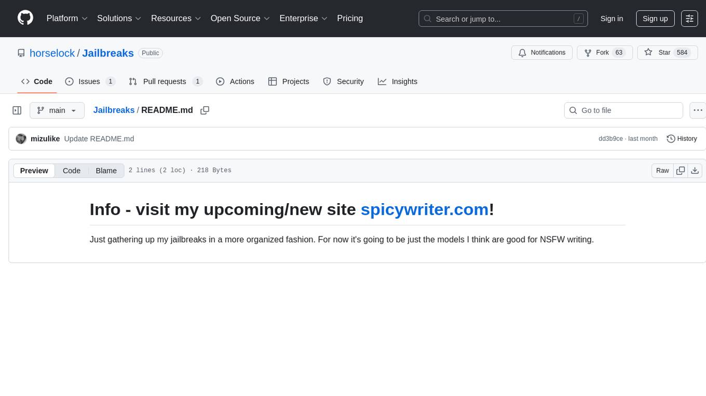
Task: Switch to the Security tab
Action: [343, 81]
